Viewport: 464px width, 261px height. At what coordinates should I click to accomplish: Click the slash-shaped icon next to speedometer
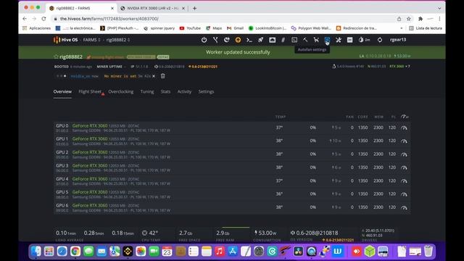click(x=283, y=40)
